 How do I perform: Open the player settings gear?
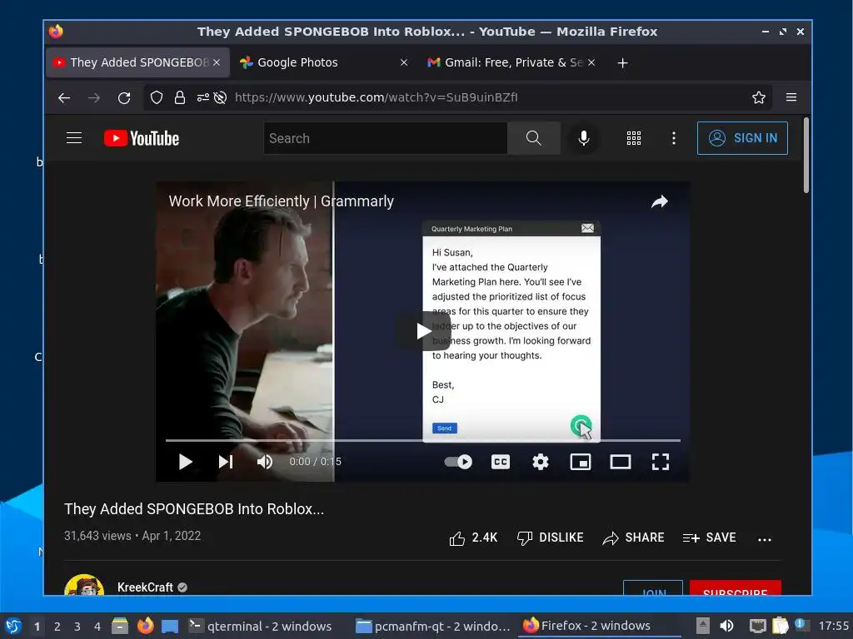click(540, 462)
